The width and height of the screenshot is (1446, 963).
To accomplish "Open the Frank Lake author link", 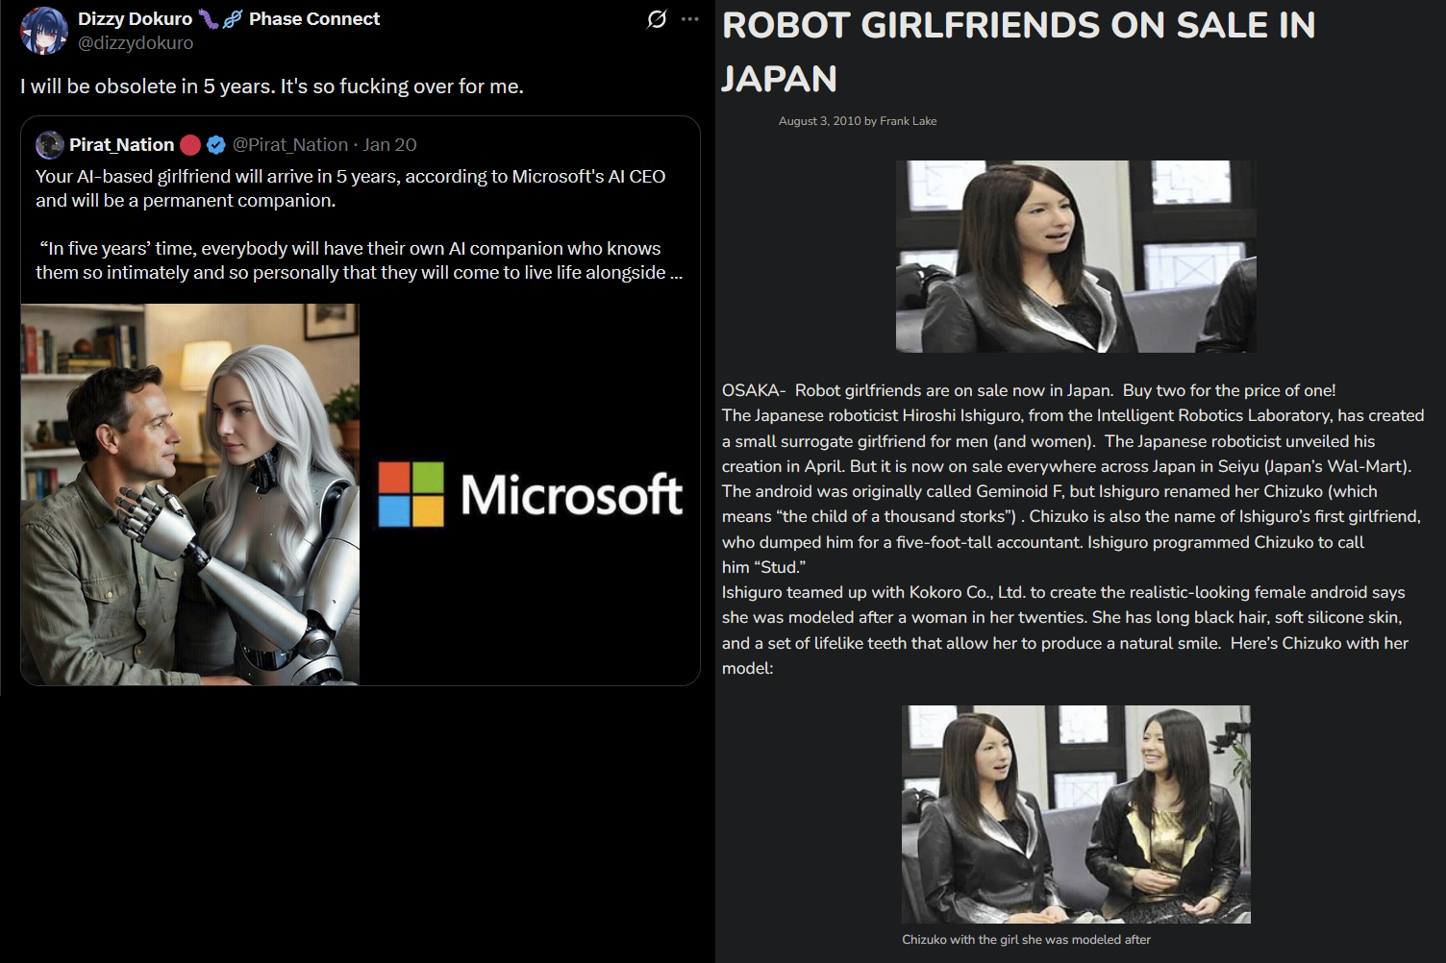I will click(x=909, y=121).
